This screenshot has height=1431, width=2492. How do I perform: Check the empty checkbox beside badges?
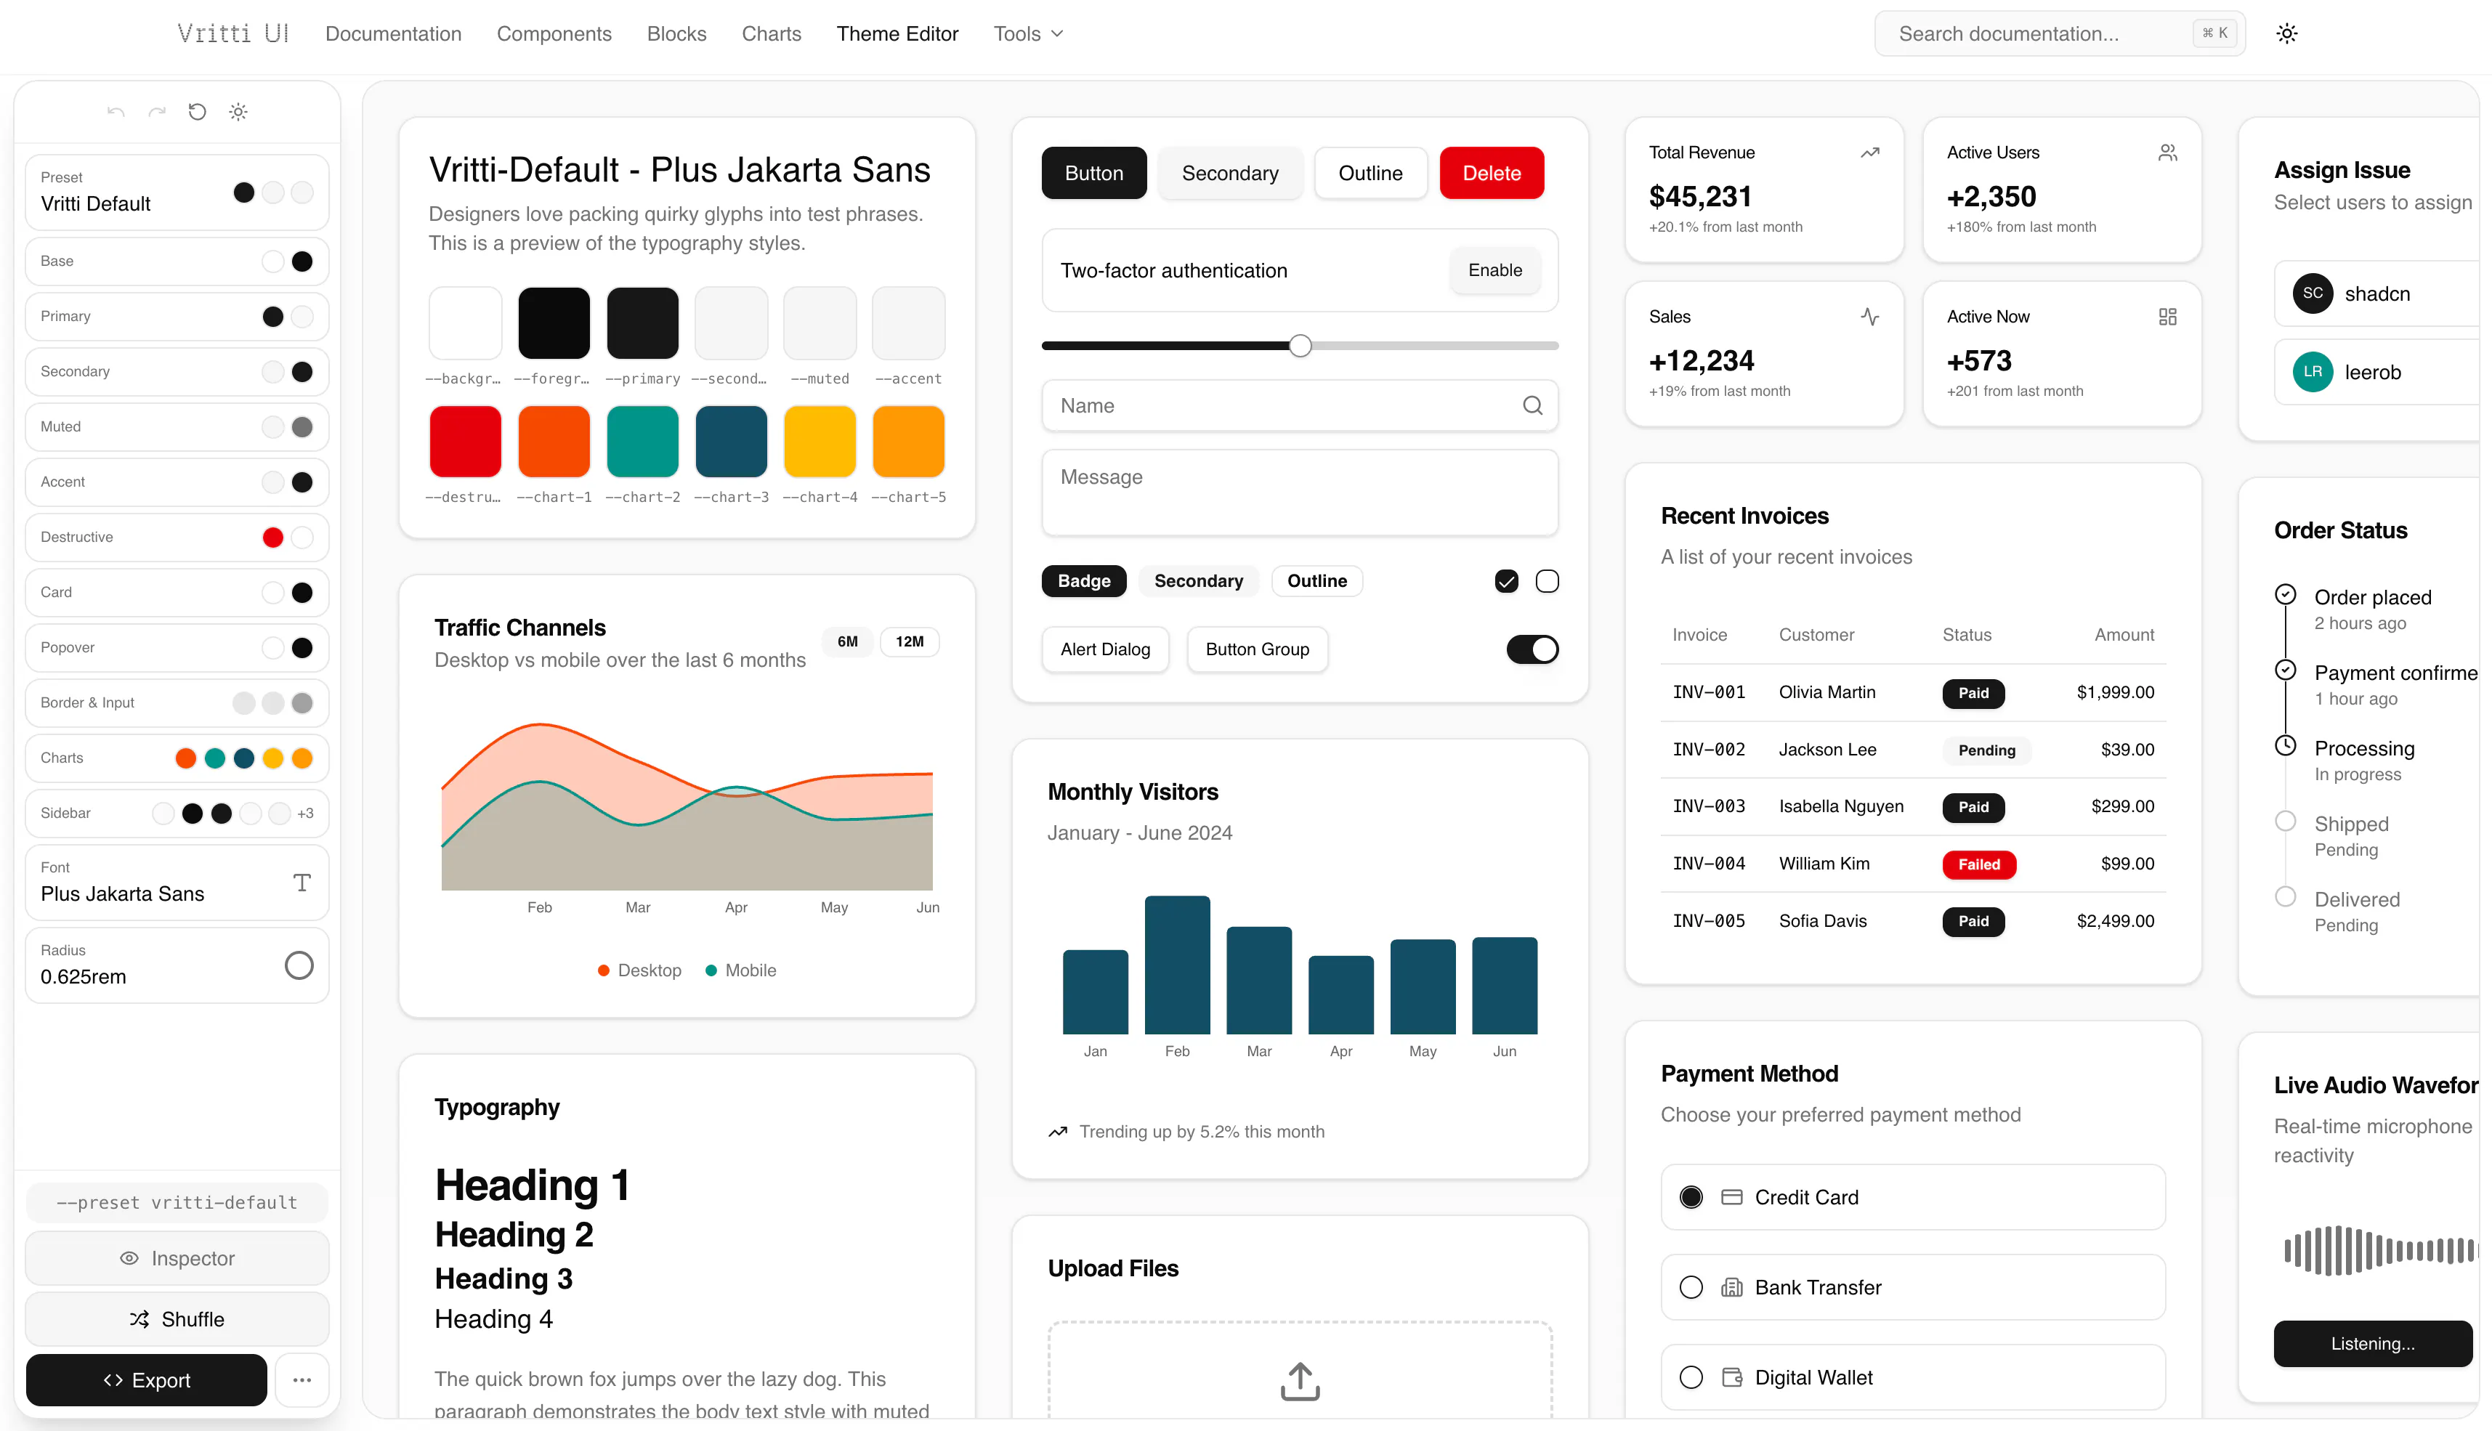pyautogui.click(x=1546, y=581)
